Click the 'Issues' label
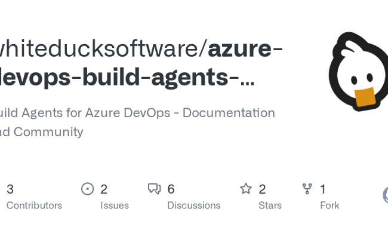This screenshot has width=388, height=239. point(115,206)
